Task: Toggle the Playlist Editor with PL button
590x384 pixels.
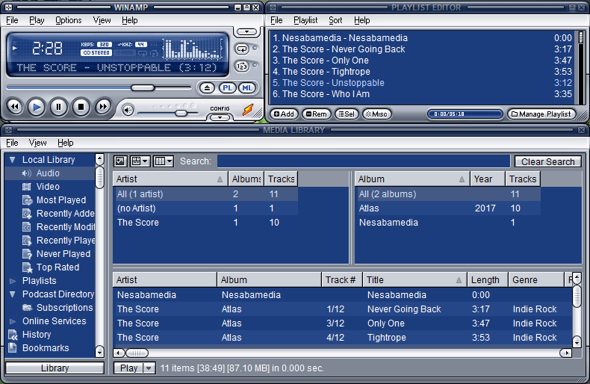Action: (x=228, y=88)
